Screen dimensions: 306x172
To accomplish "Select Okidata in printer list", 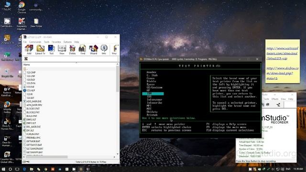I will pyautogui.click(x=152, y=112).
